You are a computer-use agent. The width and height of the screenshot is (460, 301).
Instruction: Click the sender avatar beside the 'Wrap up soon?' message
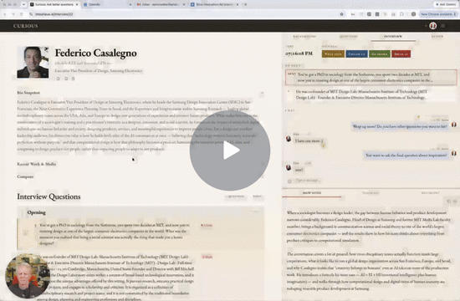[454, 125]
